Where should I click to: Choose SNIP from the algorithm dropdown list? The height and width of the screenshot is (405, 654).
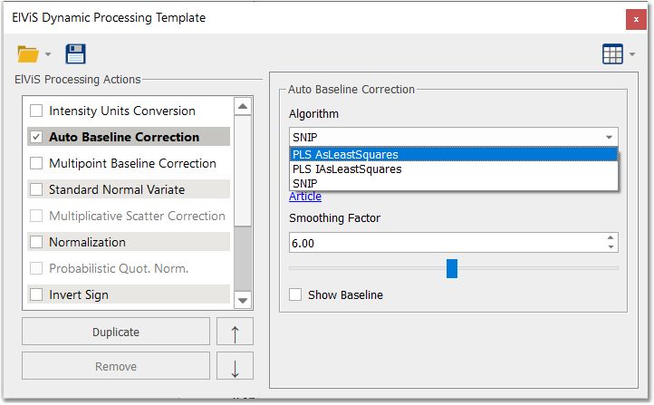pos(454,184)
